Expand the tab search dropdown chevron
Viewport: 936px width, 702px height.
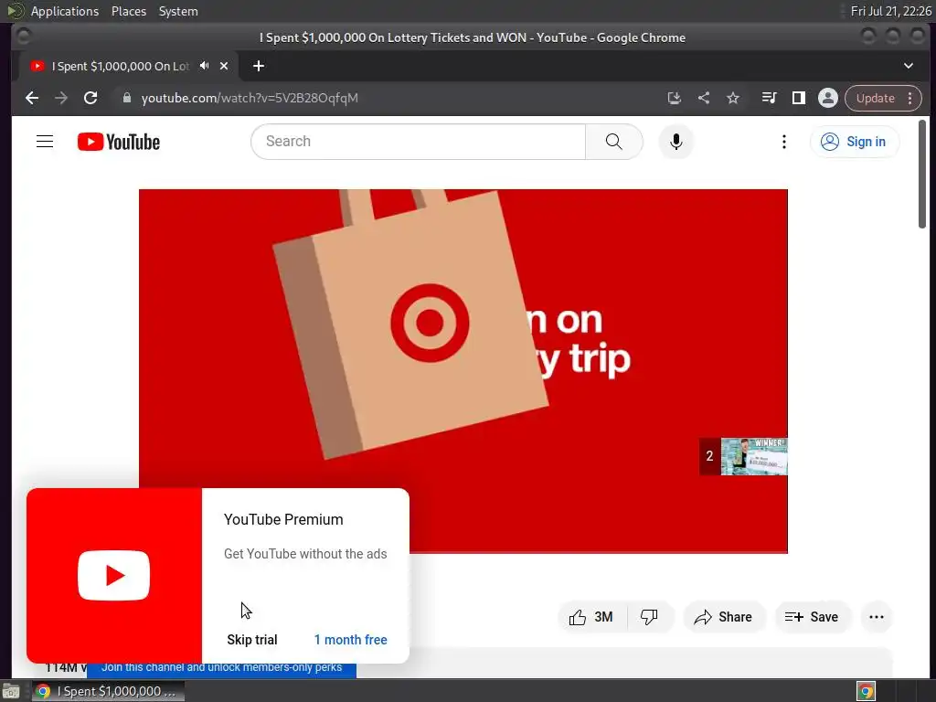coord(908,66)
